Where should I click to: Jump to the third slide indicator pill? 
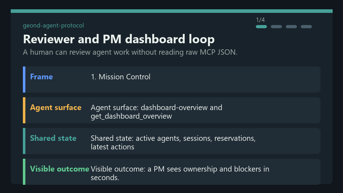point(291,27)
